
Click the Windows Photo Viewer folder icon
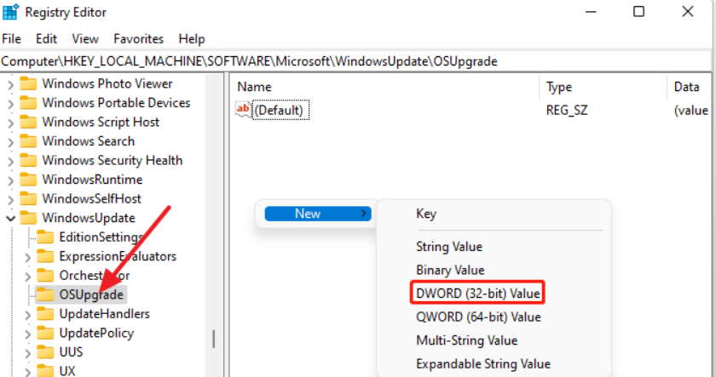pos(29,83)
